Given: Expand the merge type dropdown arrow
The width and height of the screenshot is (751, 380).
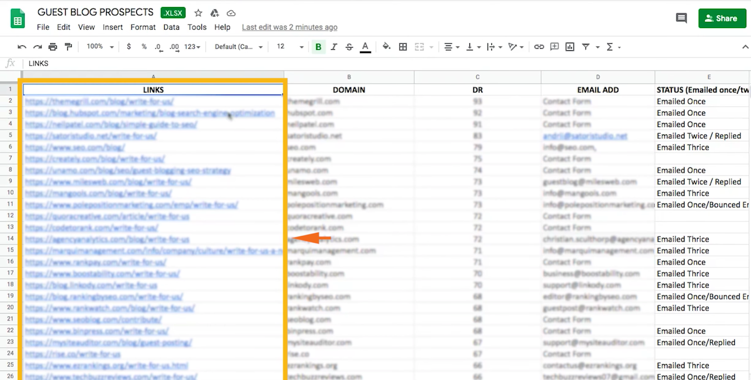Looking at the screenshot, I should (431, 47).
